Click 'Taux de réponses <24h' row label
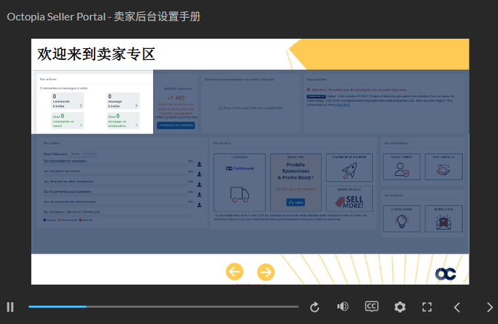 72,212
